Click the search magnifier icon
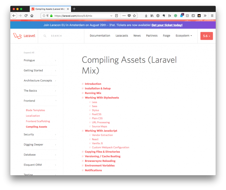226x190 pixels. pyautogui.click(x=45, y=36)
